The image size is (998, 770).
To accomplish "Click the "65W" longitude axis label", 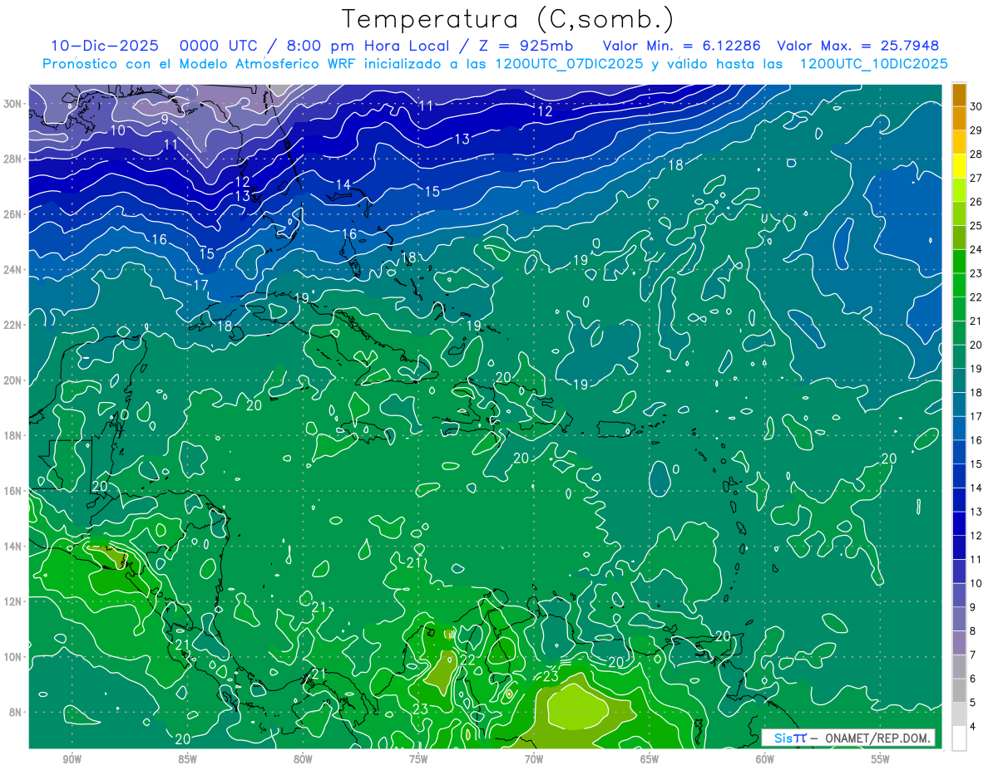I will tap(650, 760).
